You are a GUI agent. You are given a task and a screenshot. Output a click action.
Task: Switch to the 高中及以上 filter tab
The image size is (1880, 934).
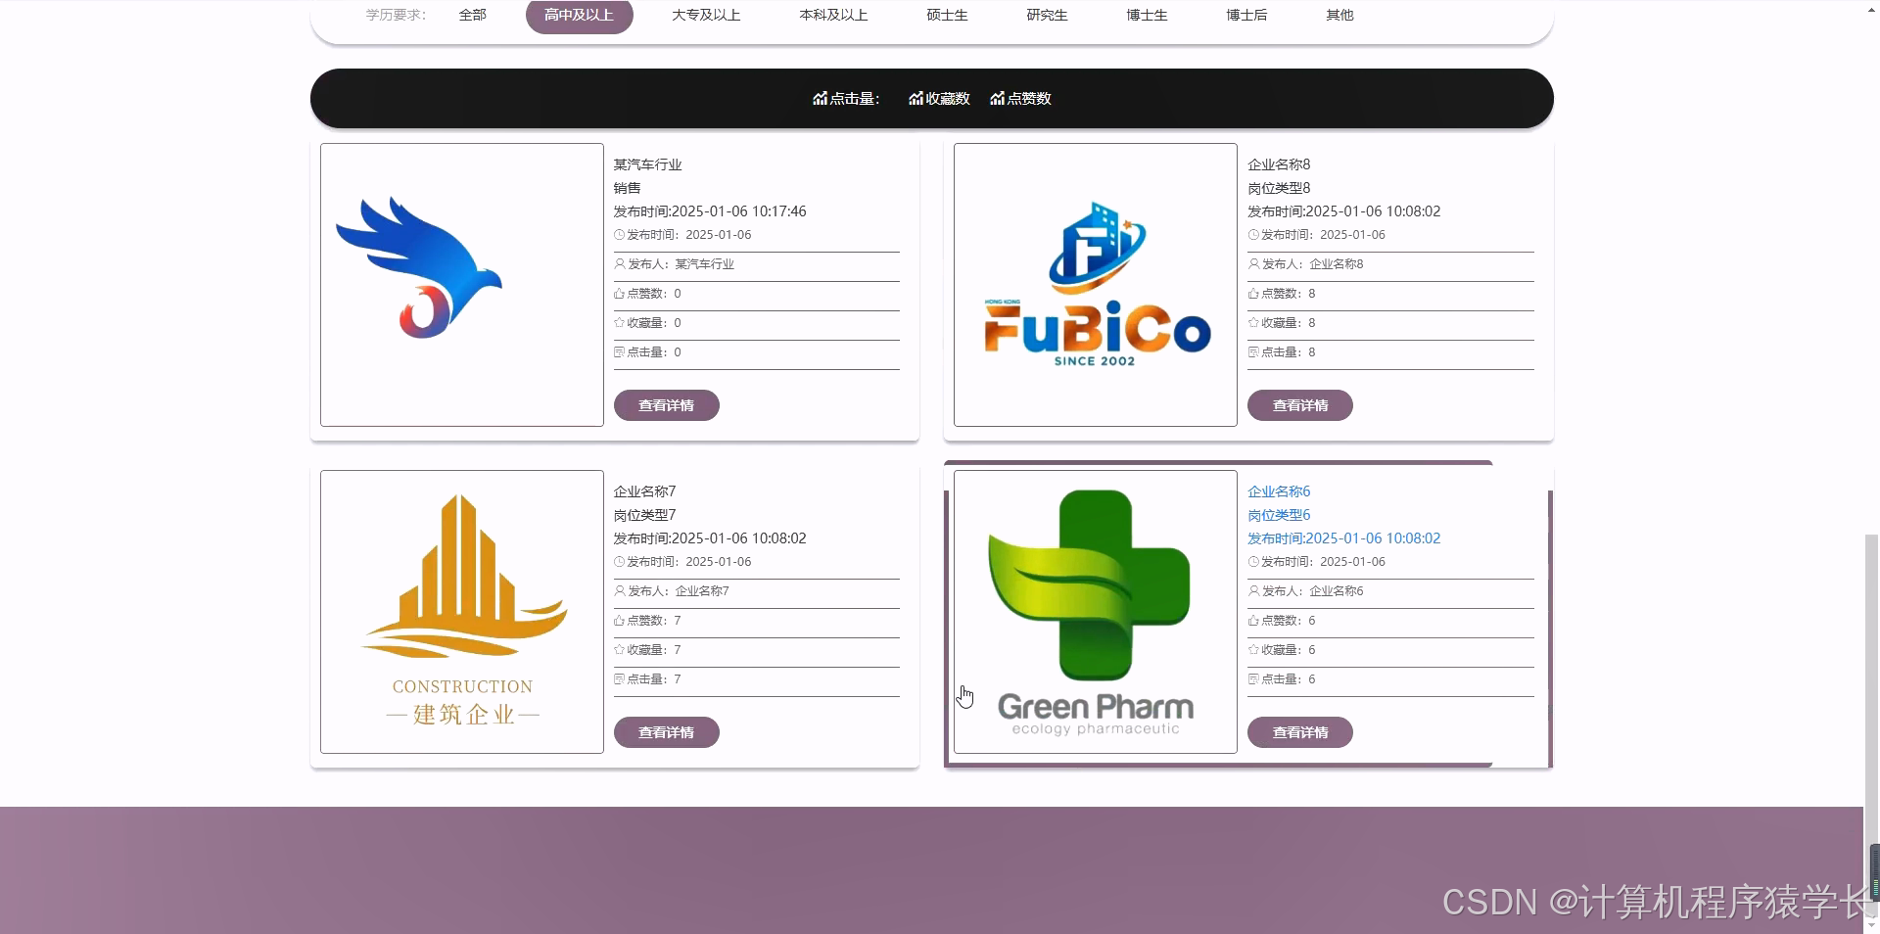coord(578,15)
